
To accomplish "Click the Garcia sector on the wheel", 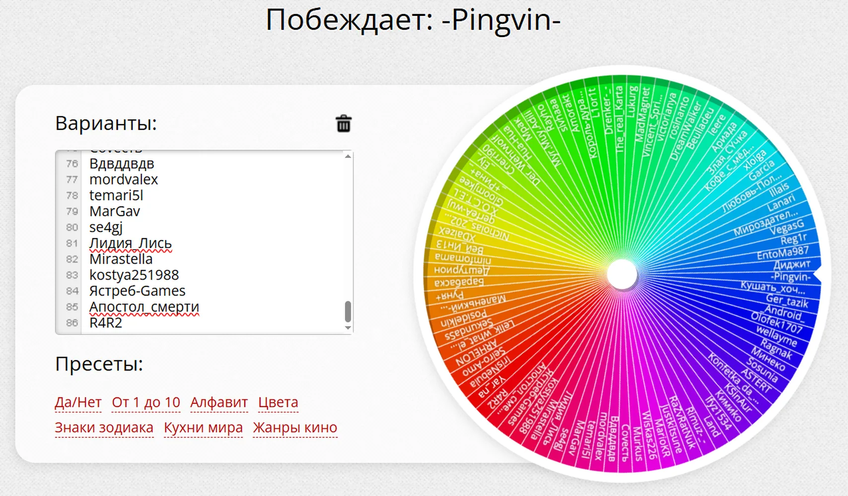I will click(761, 170).
